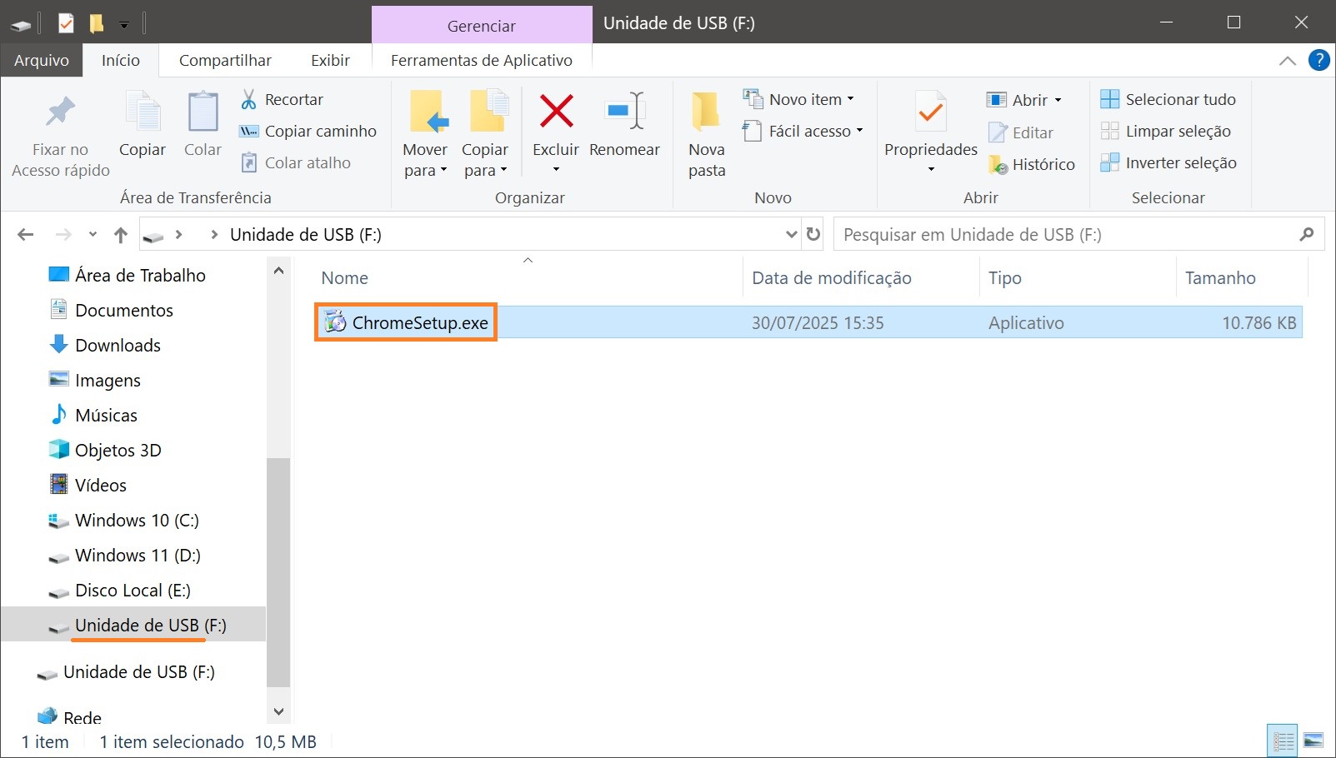Image resolution: width=1336 pixels, height=758 pixels.
Task: Pin to Quick Access with Fixar no Acesso rápido
Action: [x=60, y=135]
